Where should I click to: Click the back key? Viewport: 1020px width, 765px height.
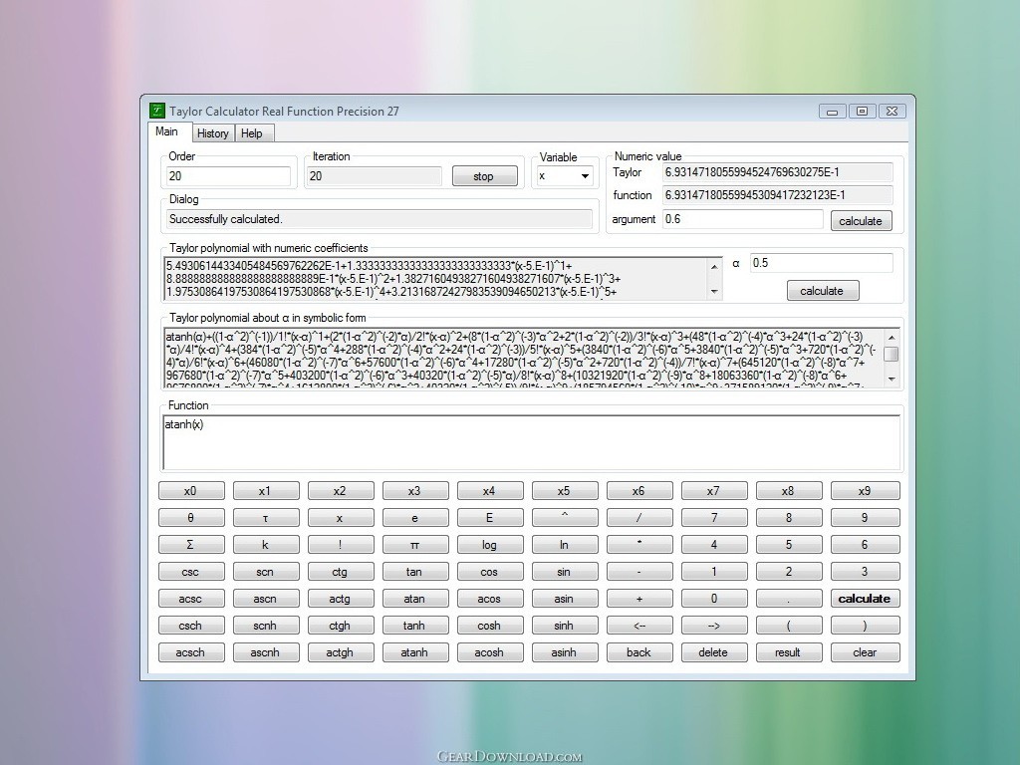tap(639, 653)
